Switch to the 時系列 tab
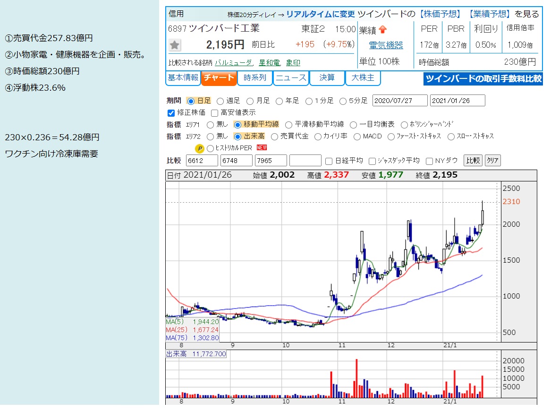The image size is (559, 411). (x=255, y=78)
